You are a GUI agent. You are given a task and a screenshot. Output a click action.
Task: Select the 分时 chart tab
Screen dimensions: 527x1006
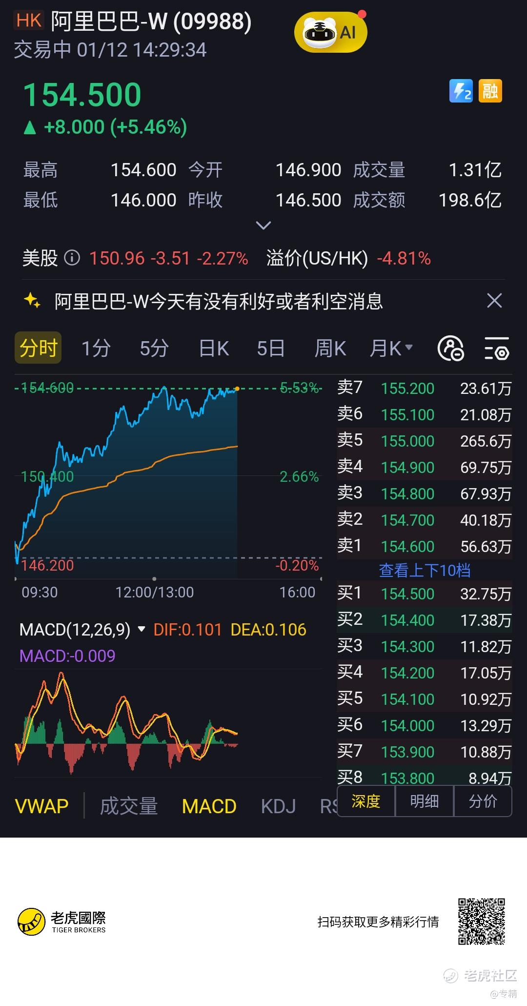(38, 348)
